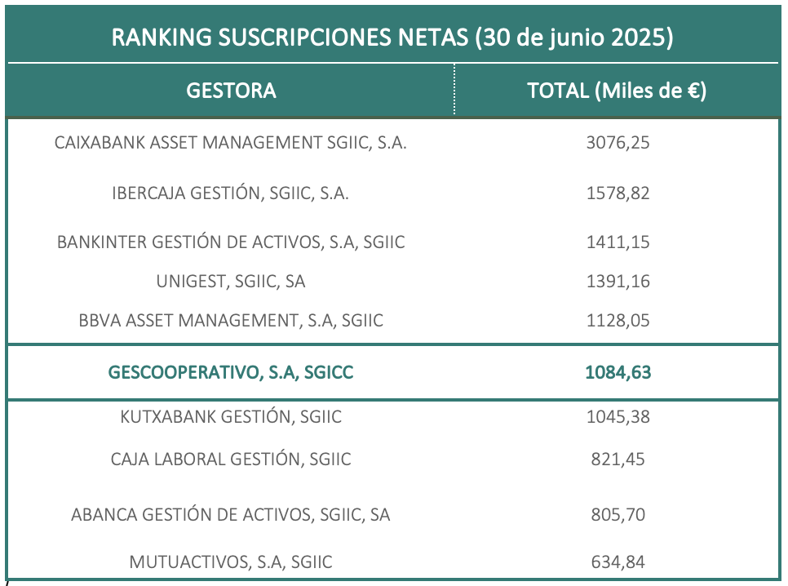
Task: Select KUTXABANK GESTIÓN, SGIIC cell
Action: pos(231,417)
